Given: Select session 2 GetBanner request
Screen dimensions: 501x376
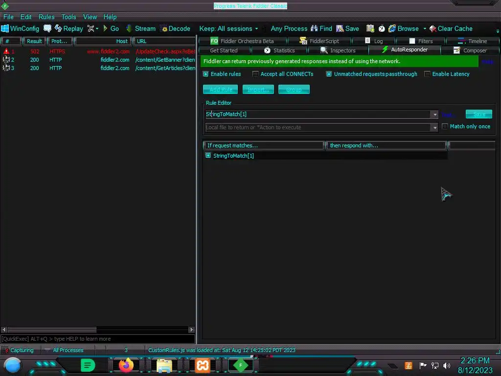Looking at the screenshot, I should tap(98, 60).
